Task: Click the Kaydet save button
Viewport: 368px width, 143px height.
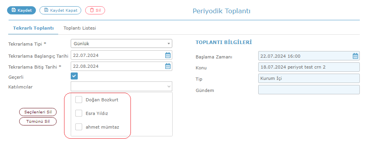Action: (x=21, y=10)
